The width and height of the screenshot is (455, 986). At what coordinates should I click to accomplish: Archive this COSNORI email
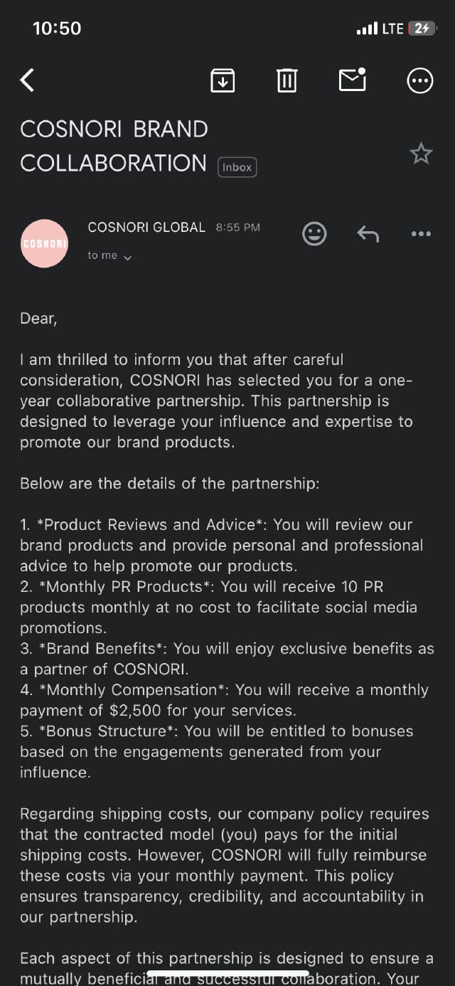click(223, 80)
